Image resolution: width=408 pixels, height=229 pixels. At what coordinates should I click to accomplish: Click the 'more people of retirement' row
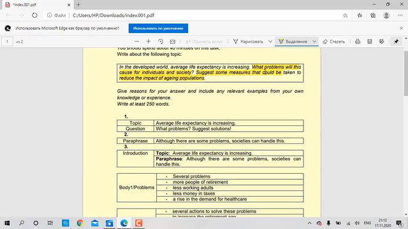[230, 182]
